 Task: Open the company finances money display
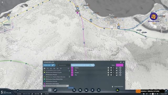coord(6,92)
